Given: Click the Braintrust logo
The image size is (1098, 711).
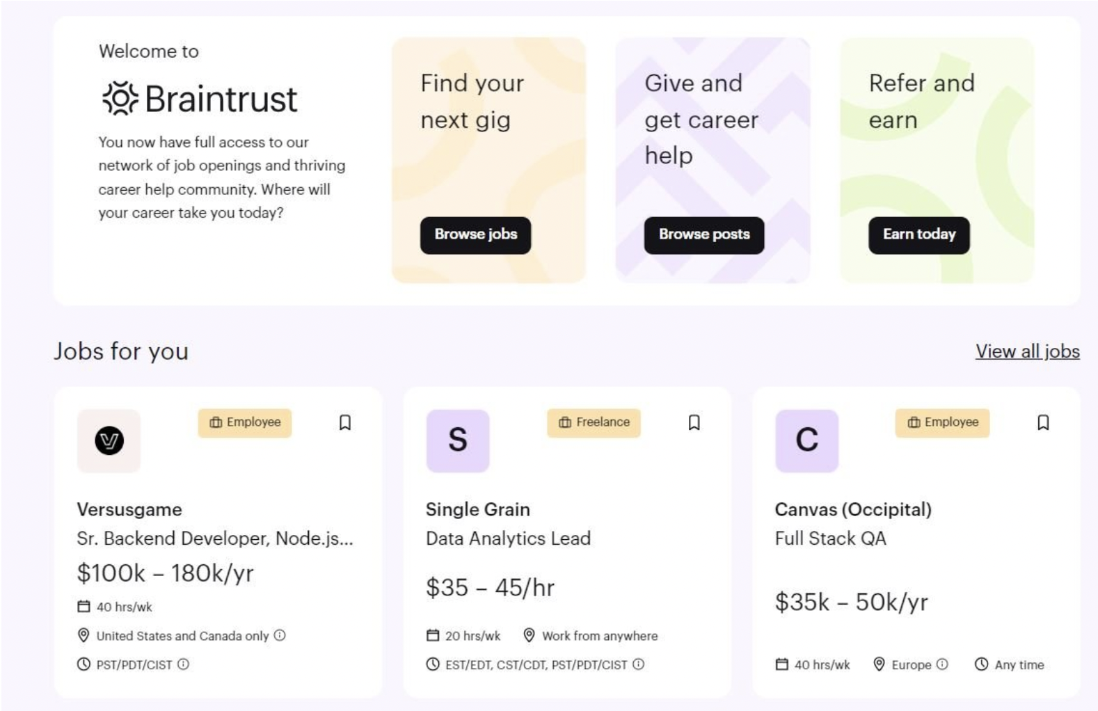Looking at the screenshot, I should [200, 99].
